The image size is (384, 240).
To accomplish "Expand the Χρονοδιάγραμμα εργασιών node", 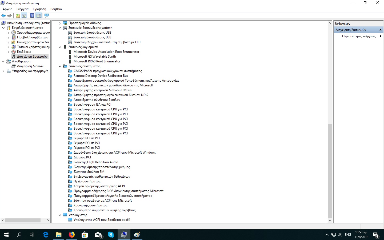I will coord(8,33).
